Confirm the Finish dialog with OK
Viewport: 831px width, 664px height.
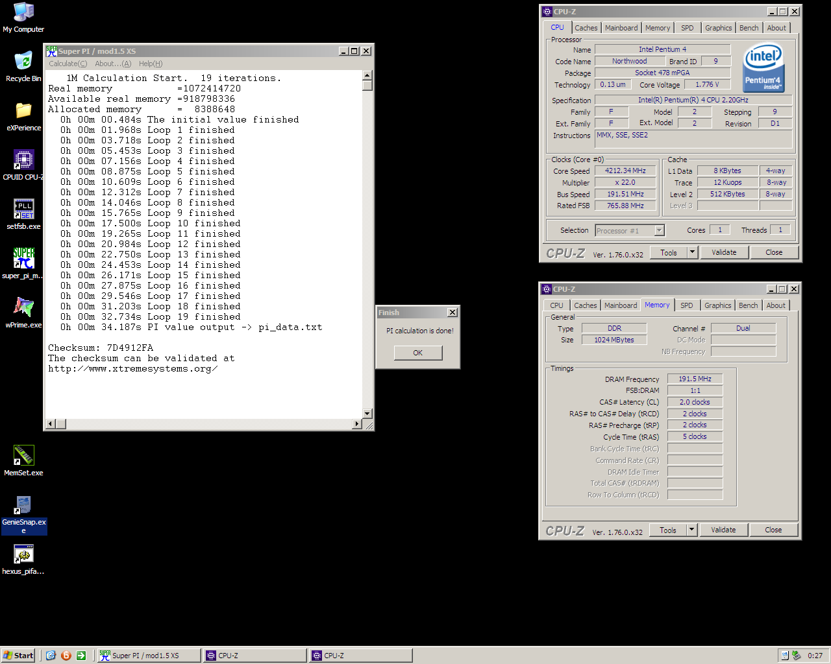418,353
